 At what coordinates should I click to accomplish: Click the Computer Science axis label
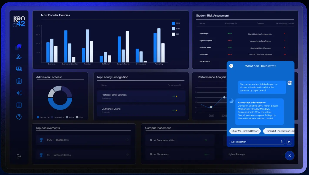pyautogui.click(x=123, y=64)
